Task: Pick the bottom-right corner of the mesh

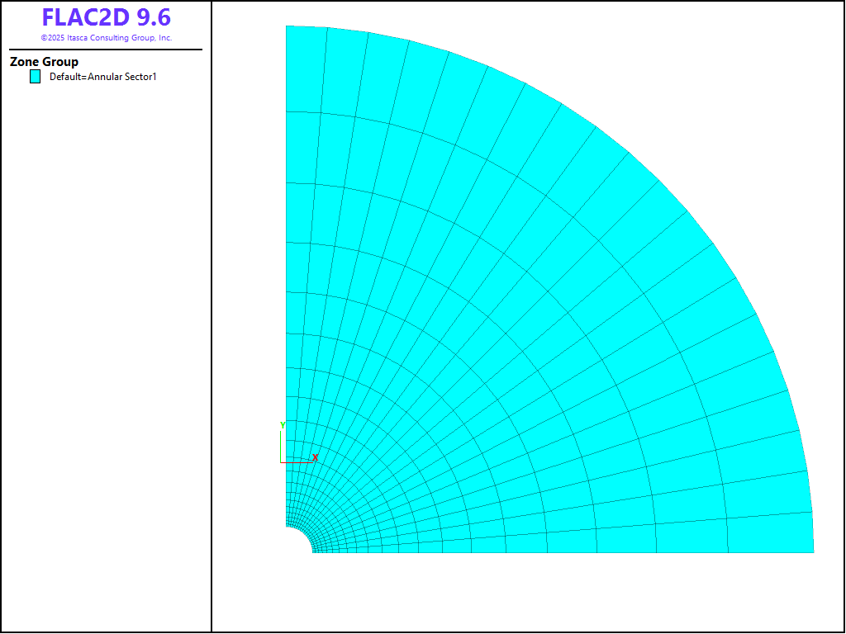Action: click(813, 551)
